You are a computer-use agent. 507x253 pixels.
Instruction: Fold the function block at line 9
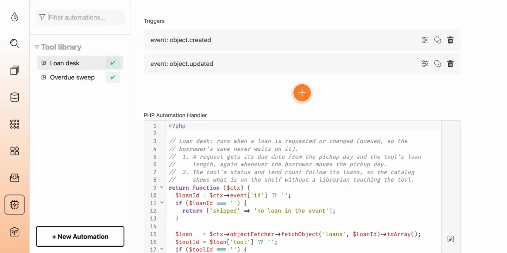(x=162, y=187)
